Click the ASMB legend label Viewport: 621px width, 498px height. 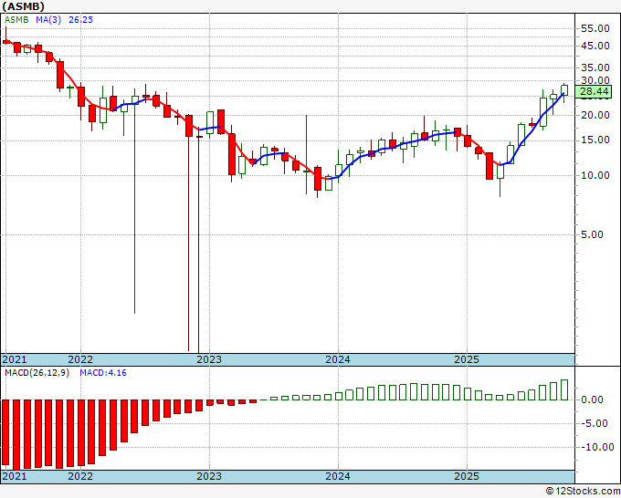point(16,19)
